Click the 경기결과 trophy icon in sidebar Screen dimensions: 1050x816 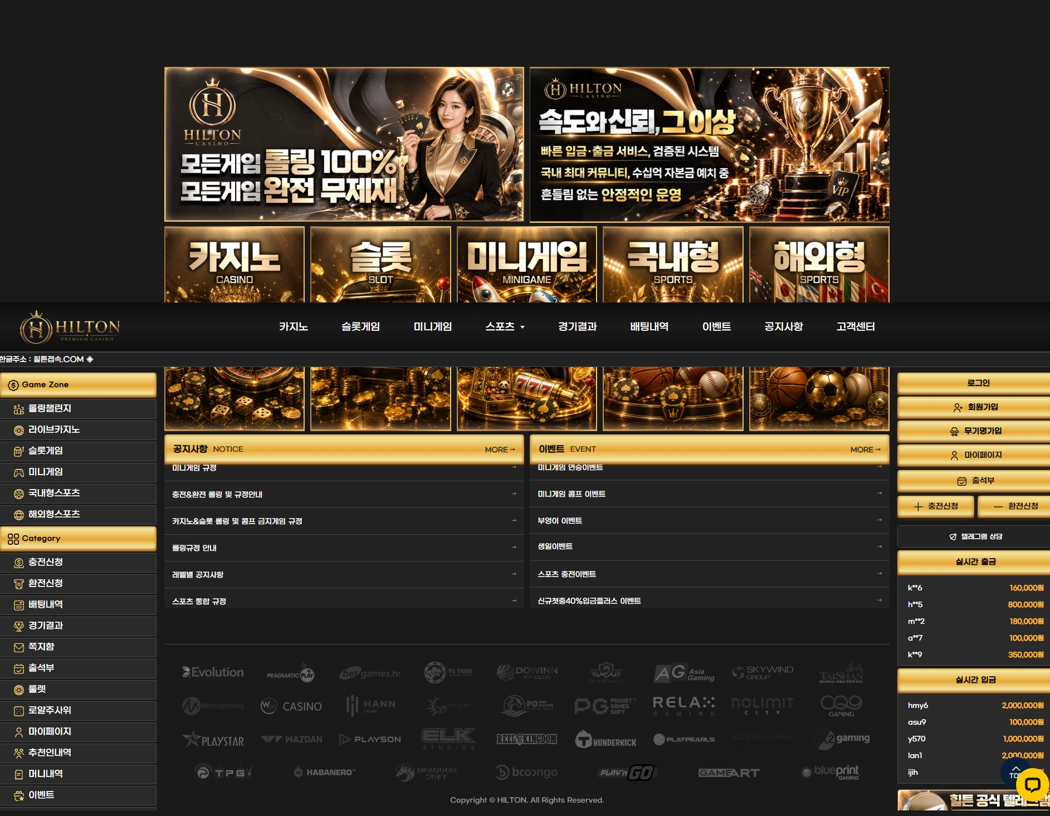(19, 627)
